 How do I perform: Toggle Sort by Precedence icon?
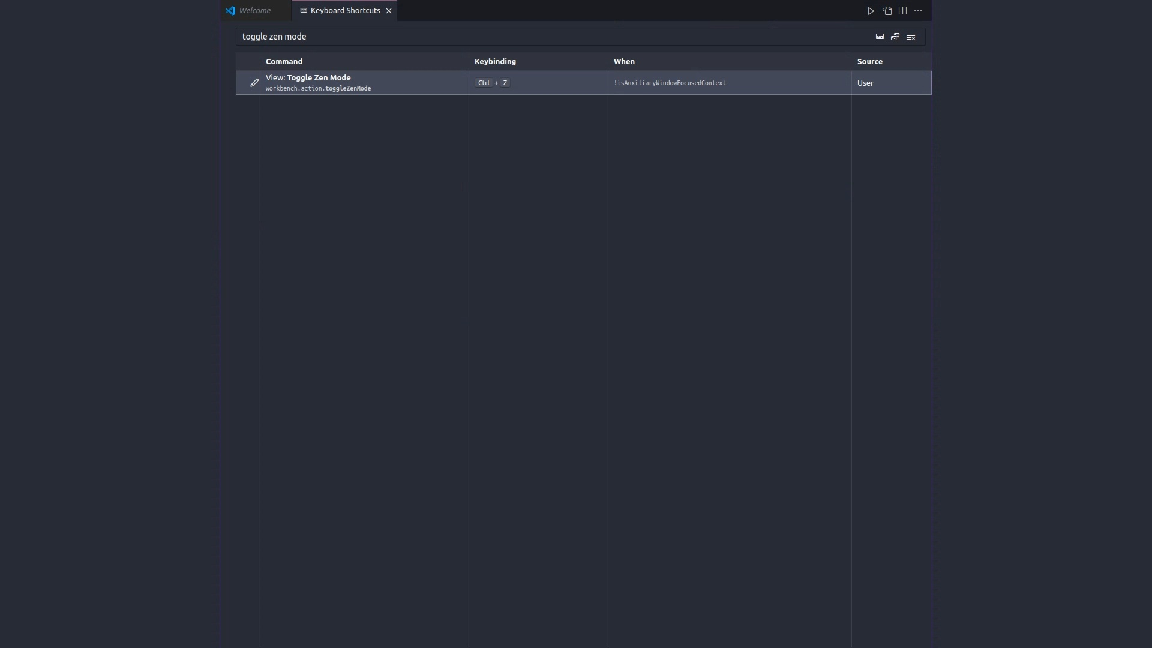tap(895, 37)
